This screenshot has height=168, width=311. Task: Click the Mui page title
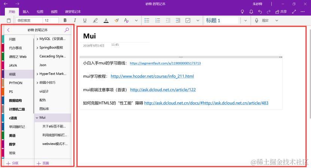pyautogui.click(x=90, y=36)
